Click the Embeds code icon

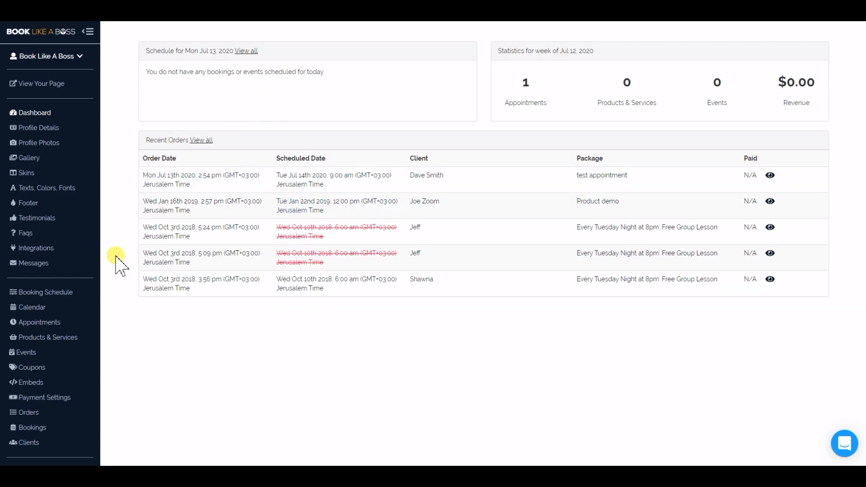pos(13,382)
